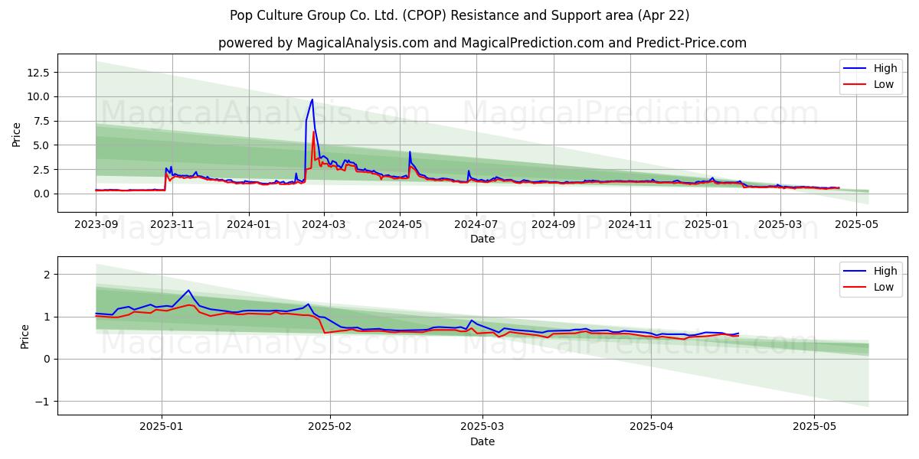The image size is (919, 459).
Task: Click the '7.5' price tick label
Action: pos(42,121)
